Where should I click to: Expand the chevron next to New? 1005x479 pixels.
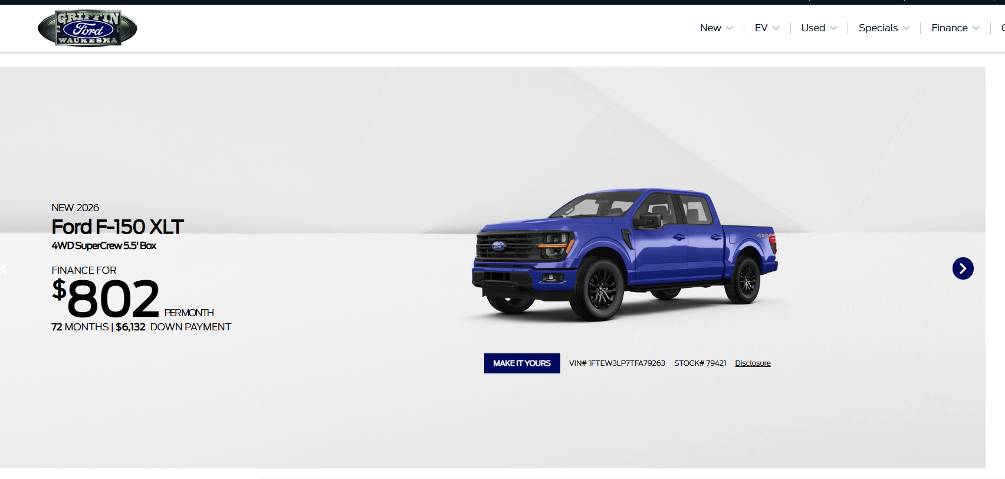[x=730, y=28]
